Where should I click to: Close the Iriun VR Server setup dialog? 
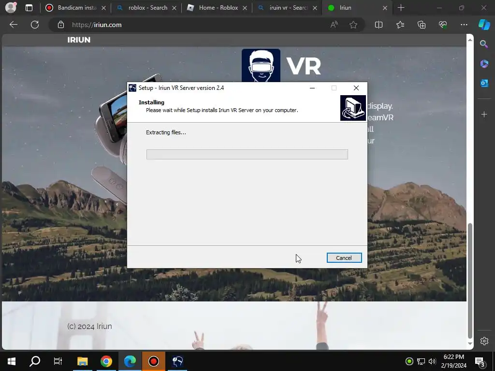(356, 88)
